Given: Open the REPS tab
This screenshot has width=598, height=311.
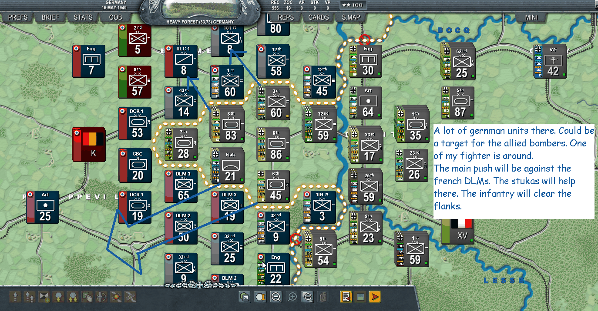Looking at the screenshot, I should click(x=286, y=17).
